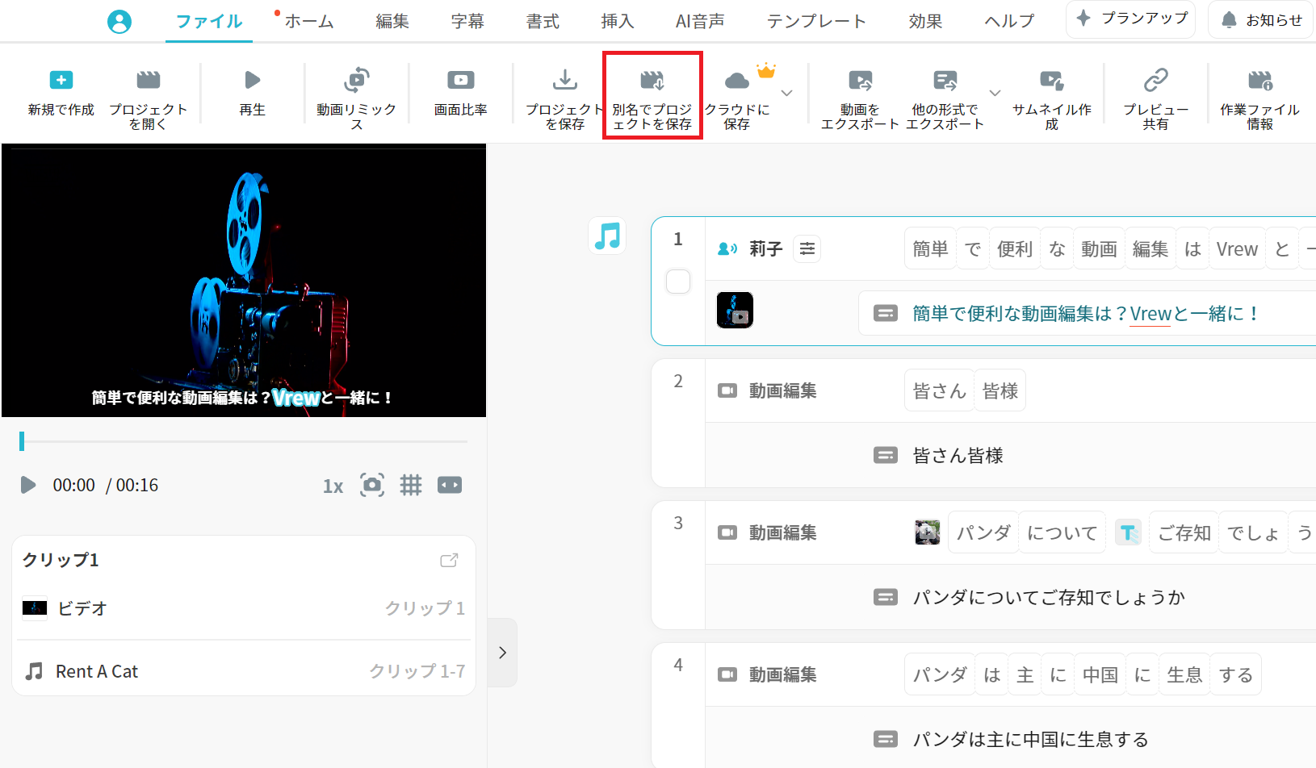The width and height of the screenshot is (1316, 768).
Task: Click the 莉子 voice name
Action: click(x=765, y=249)
